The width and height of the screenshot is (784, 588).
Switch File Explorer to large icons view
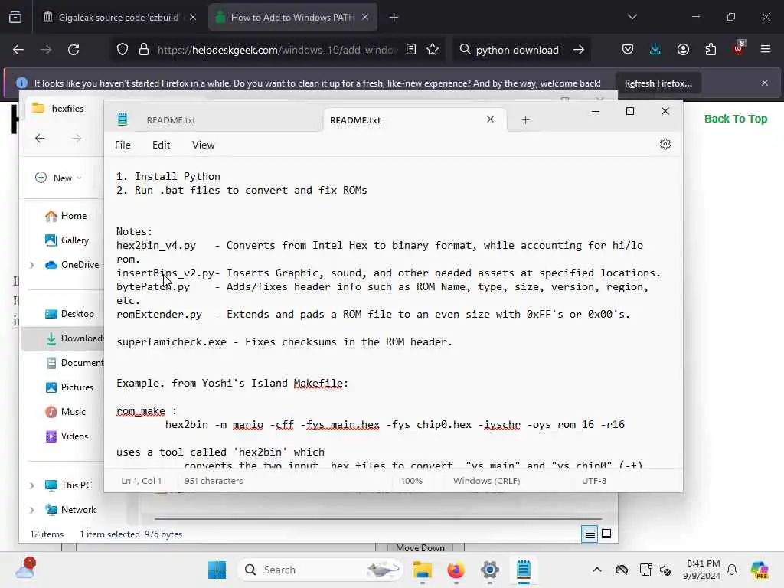(x=606, y=534)
